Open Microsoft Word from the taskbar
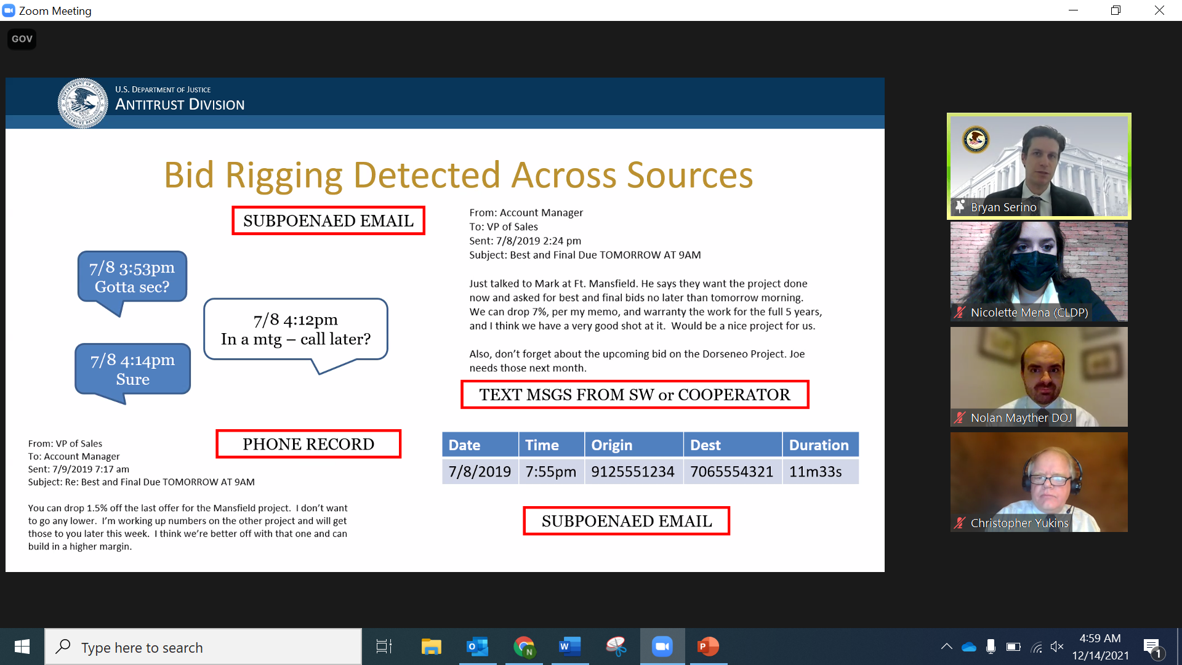 [x=570, y=647]
